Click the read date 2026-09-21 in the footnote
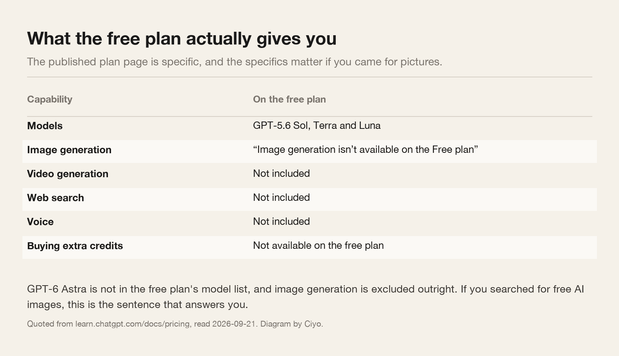Viewport: 619px width, 356px height. point(234,324)
